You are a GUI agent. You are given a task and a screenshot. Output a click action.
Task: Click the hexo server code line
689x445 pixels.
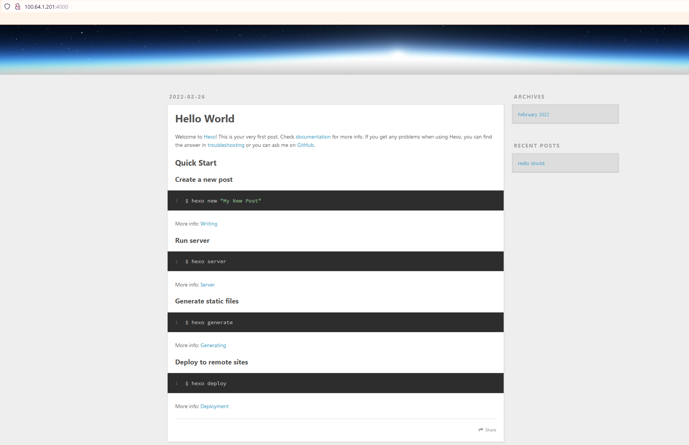pyautogui.click(x=206, y=261)
